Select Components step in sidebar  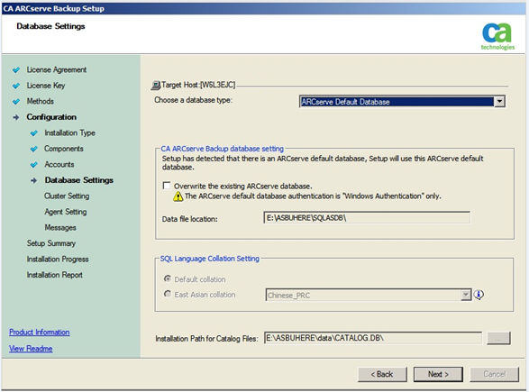pyautogui.click(x=64, y=149)
